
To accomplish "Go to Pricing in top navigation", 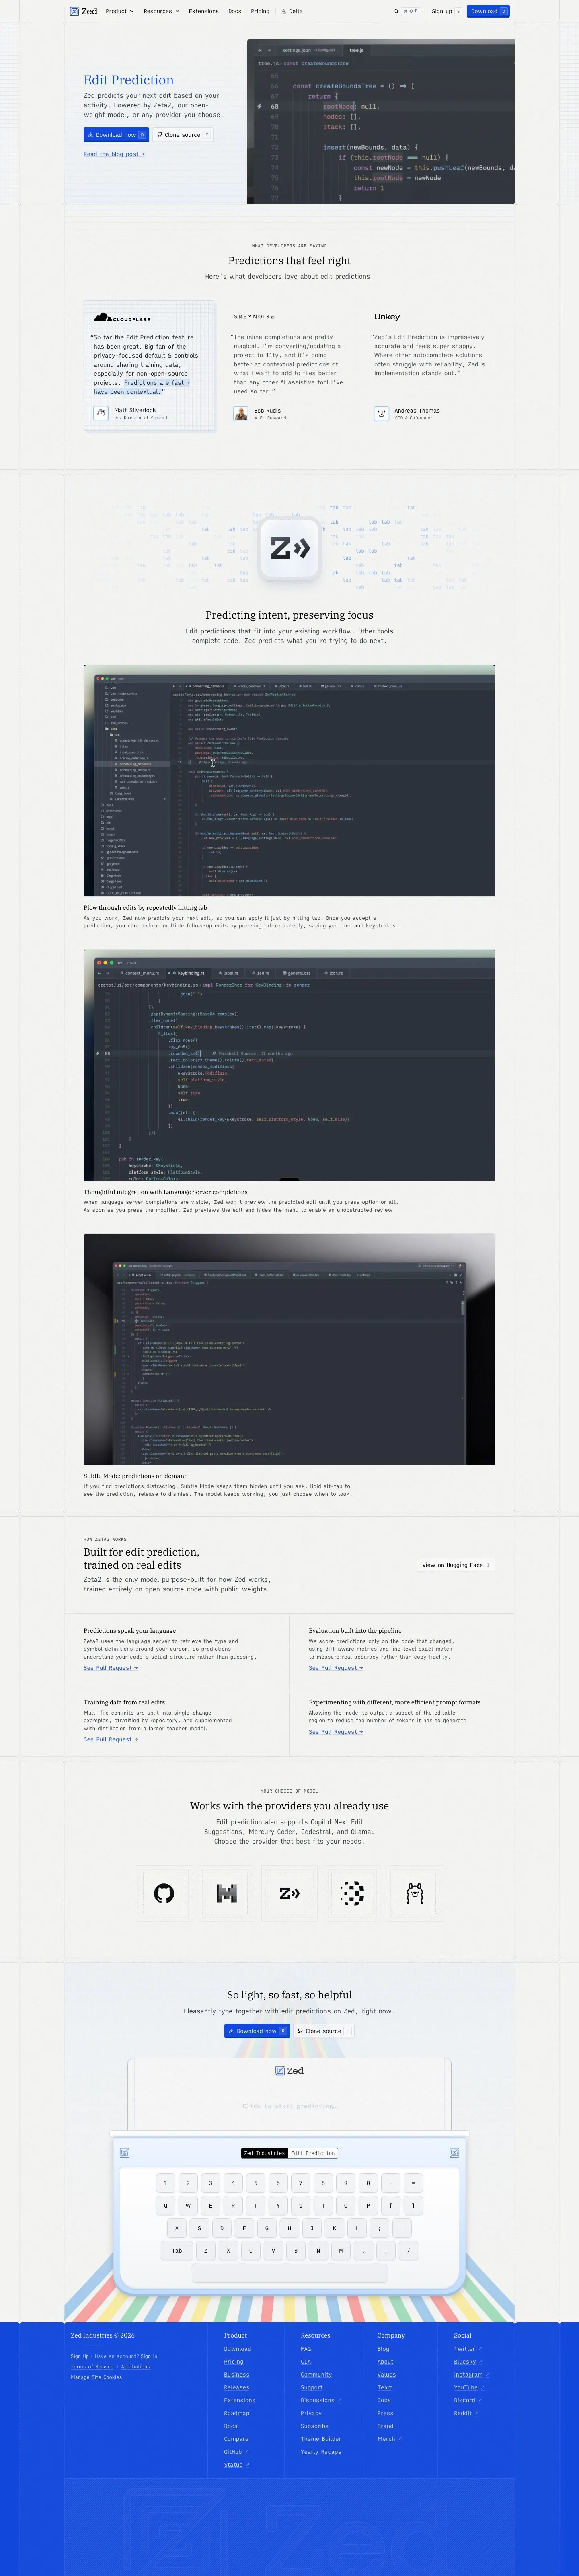I will [x=260, y=11].
